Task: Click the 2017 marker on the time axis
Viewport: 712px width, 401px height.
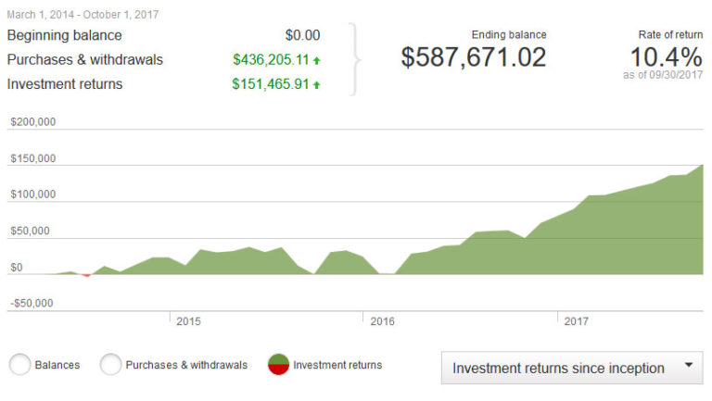Action: click(576, 321)
